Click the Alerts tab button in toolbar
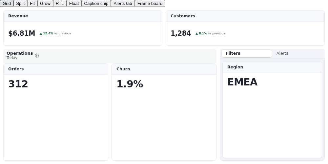This screenshot has height=164, width=328. coord(123,4)
